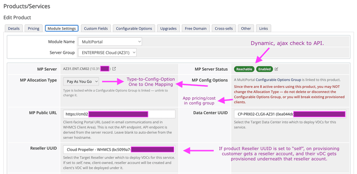This screenshot has width=357, height=174.
Task: Click the Reseller UUID label
Action: (44, 148)
